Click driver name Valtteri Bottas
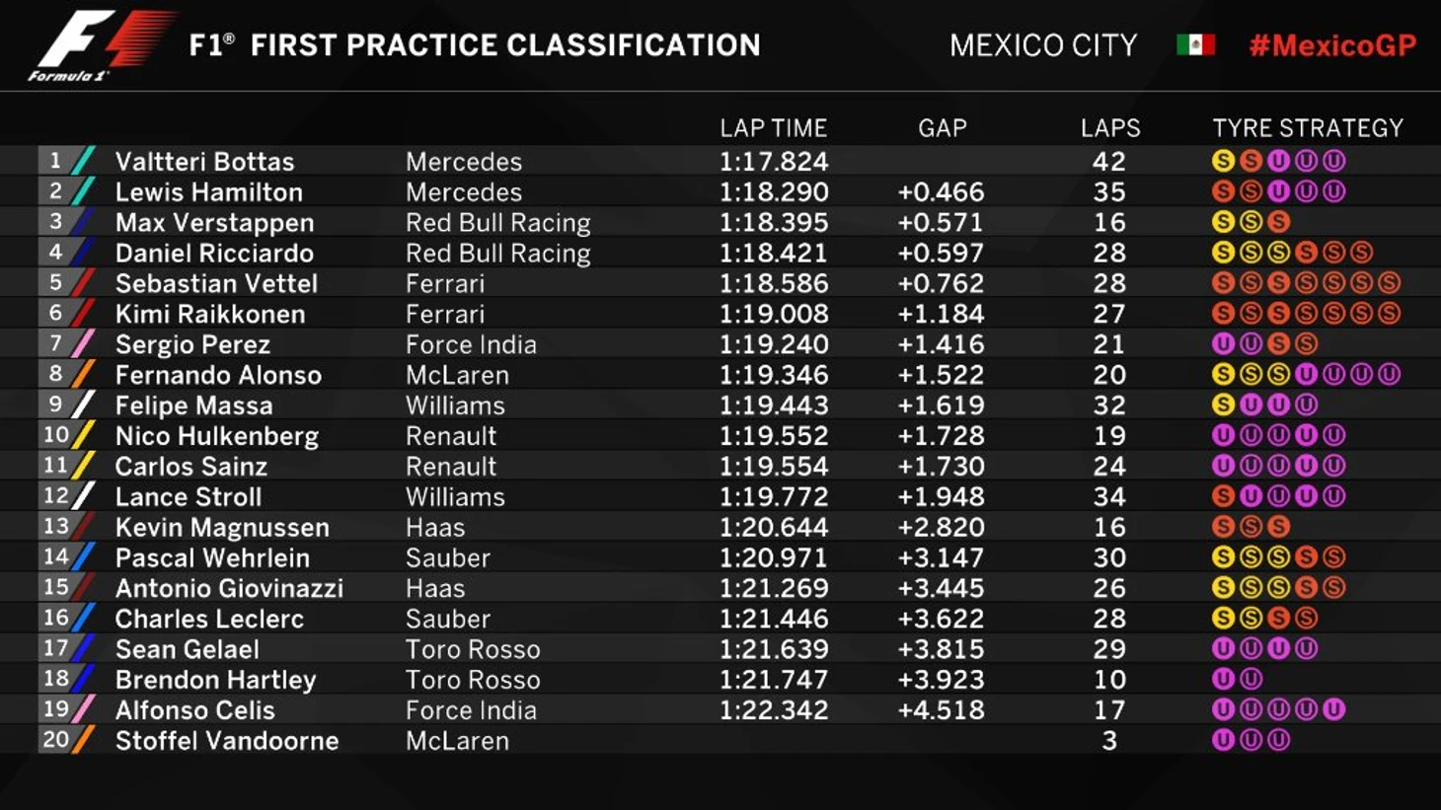1441x810 pixels. point(204,162)
